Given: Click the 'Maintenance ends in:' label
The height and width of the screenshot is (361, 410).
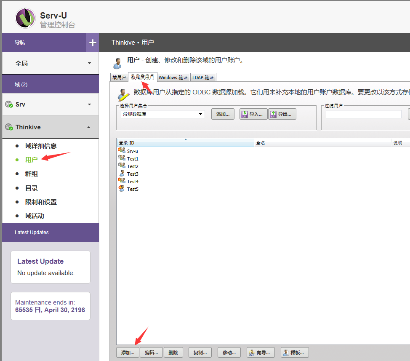Looking at the screenshot, I should [45, 302].
